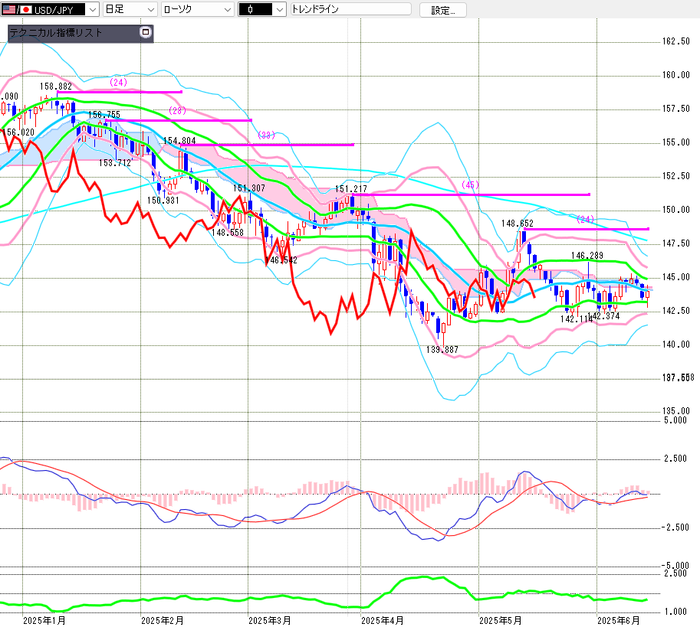Click the 2025年5月 date axis label
Image resolution: width=700 pixels, height=627 pixels.
(x=501, y=620)
